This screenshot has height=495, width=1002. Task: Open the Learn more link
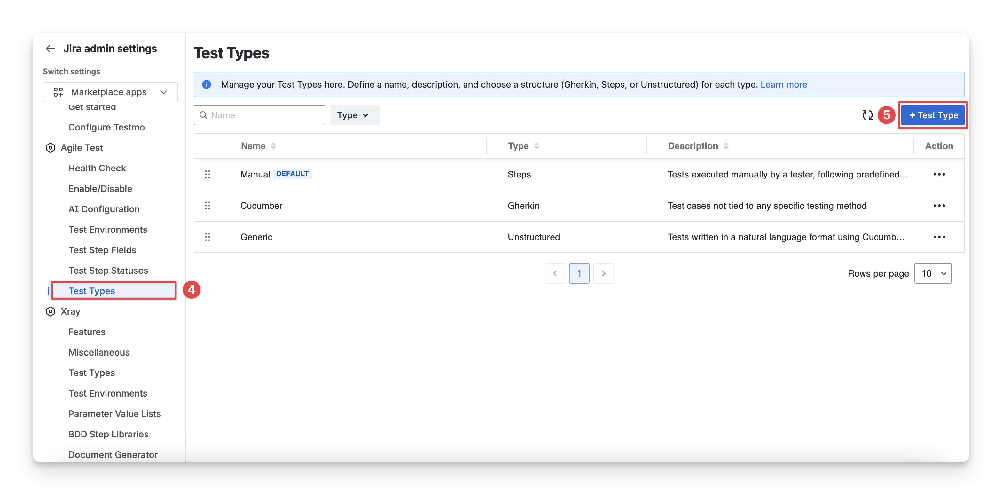click(x=783, y=84)
